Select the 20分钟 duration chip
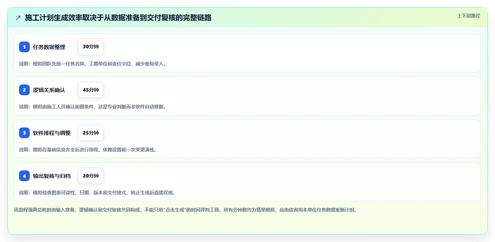The height and width of the screenshot is (242, 495). pyautogui.click(x=91, y=176)
